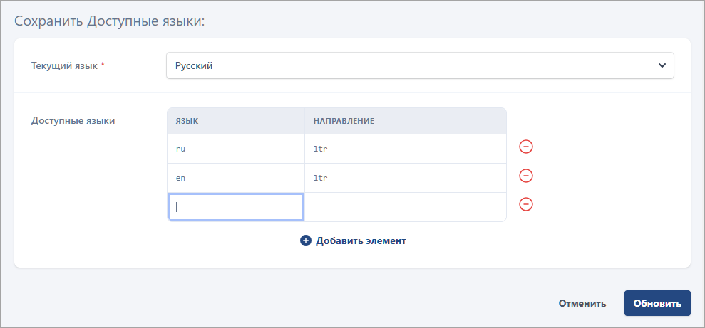Click the Добавить элемент link text

pyautogui.click(x=361, y=240)
